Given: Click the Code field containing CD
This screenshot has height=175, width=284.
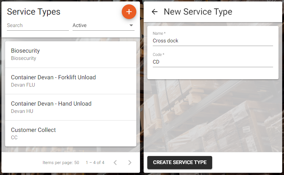Looking at the screenshot, I should (x=213, y=62).
